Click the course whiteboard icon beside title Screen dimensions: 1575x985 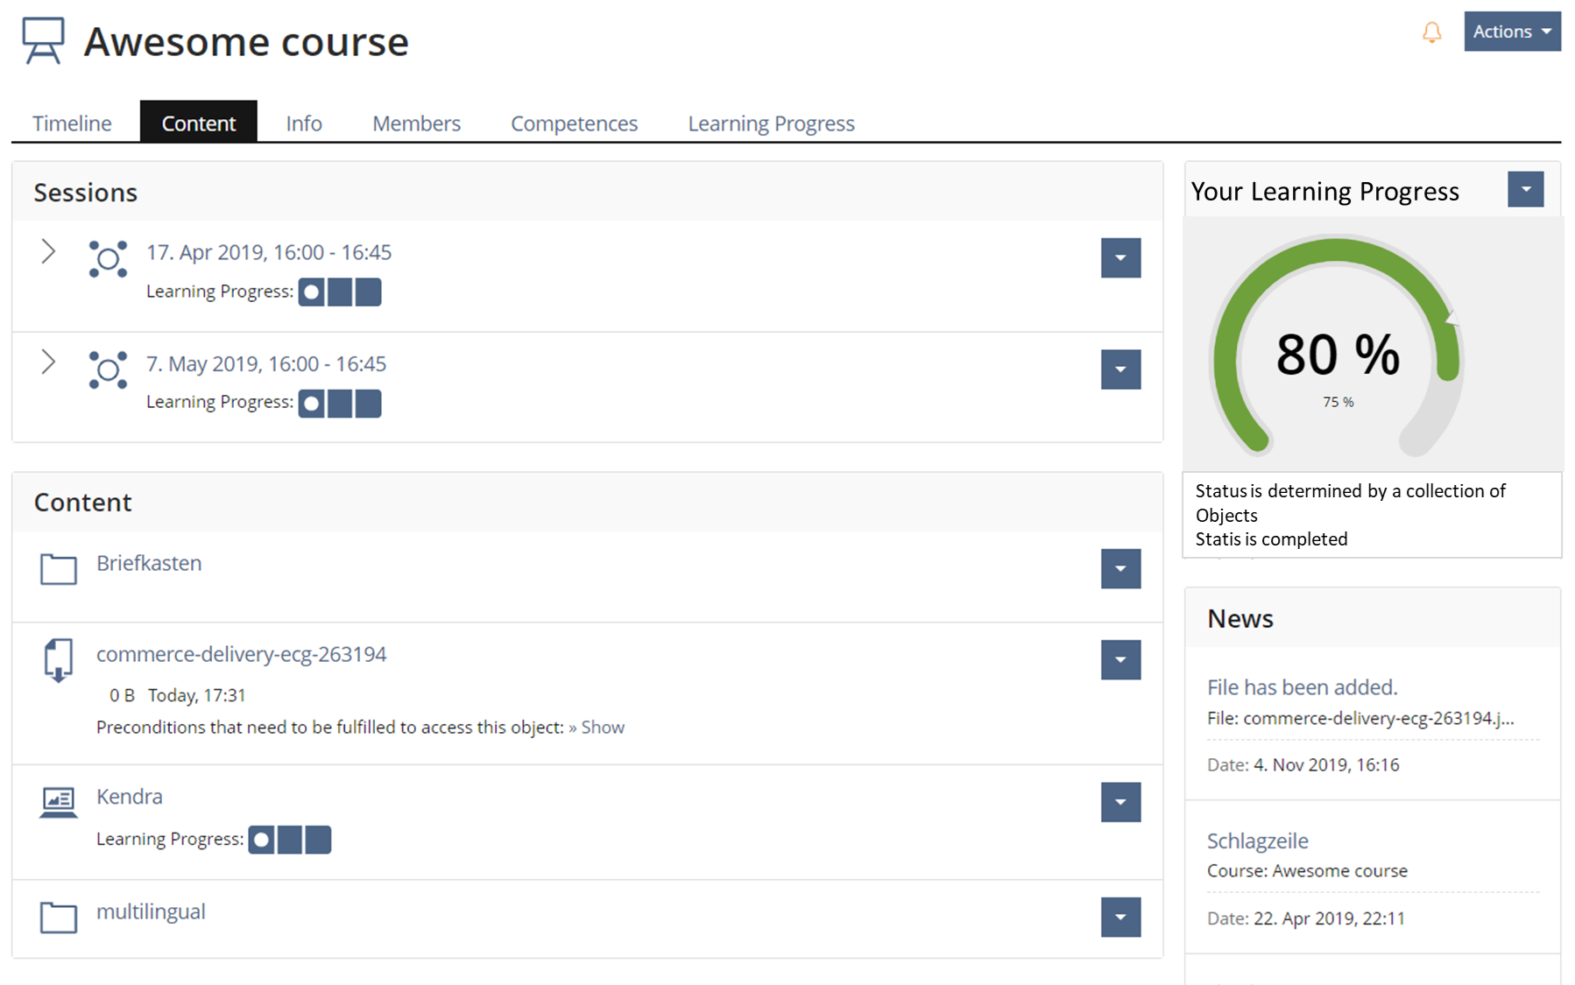point(43,40)
